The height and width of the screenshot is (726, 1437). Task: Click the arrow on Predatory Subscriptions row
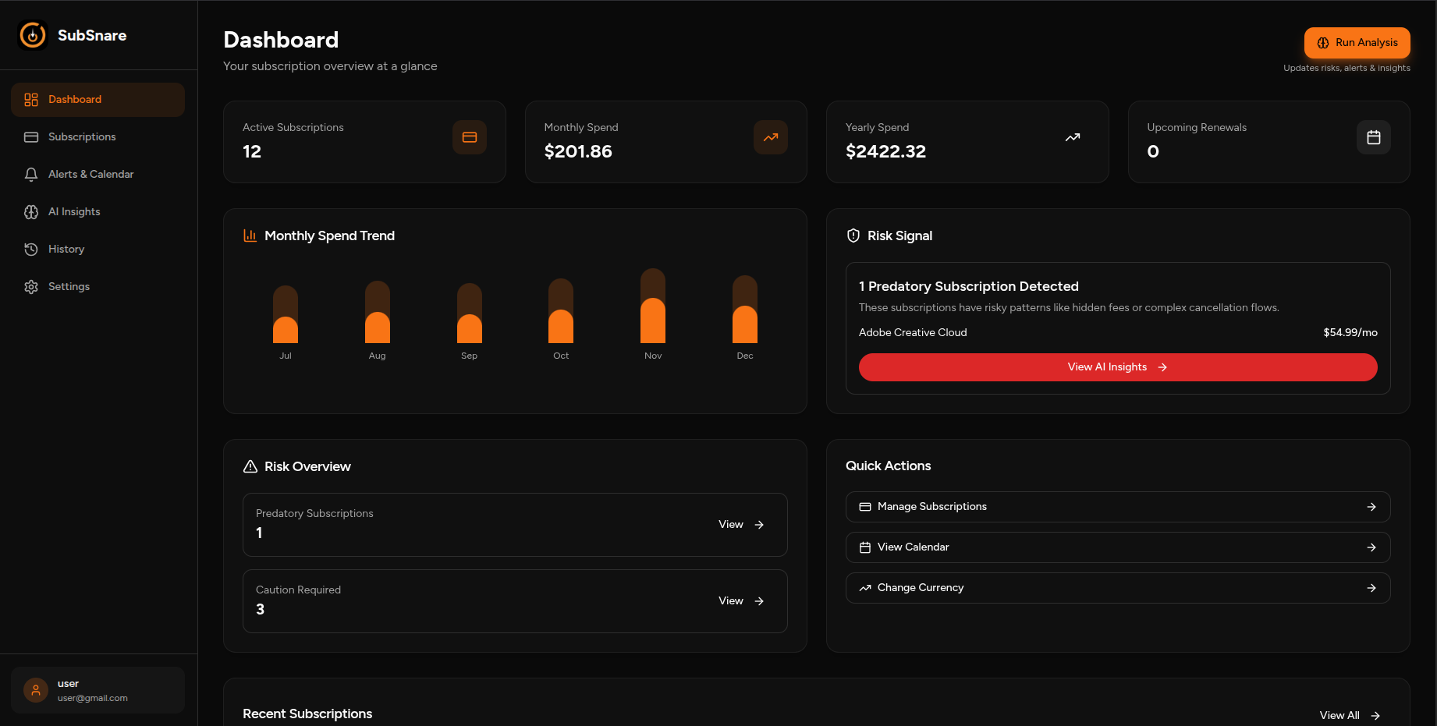(x=759, y=525)
